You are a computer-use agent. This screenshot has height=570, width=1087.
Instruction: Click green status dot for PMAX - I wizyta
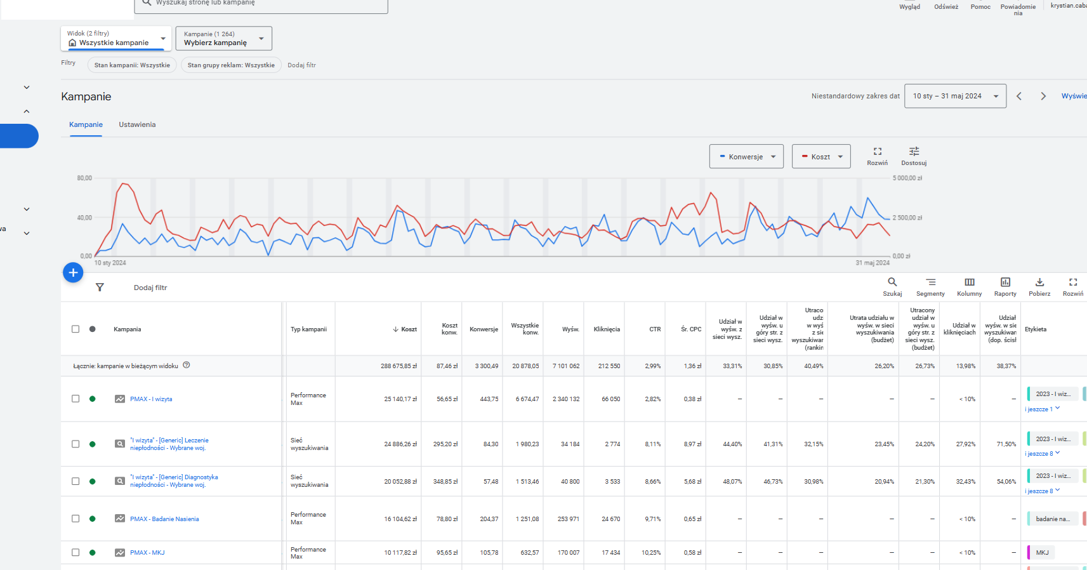click(x=93, y=399)
